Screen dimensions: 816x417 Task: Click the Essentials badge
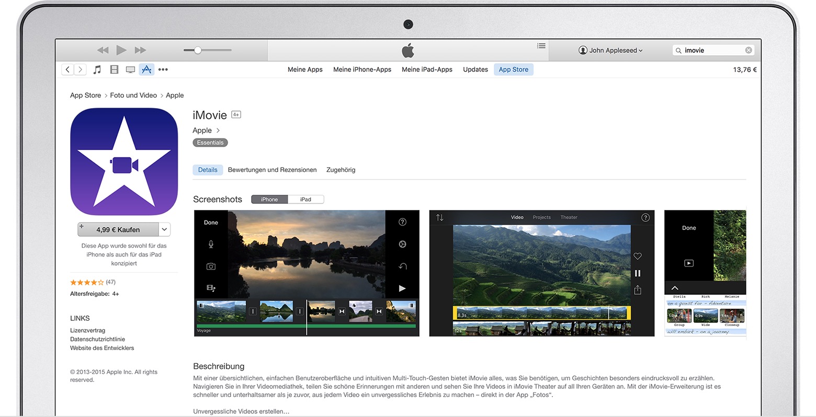210,143
